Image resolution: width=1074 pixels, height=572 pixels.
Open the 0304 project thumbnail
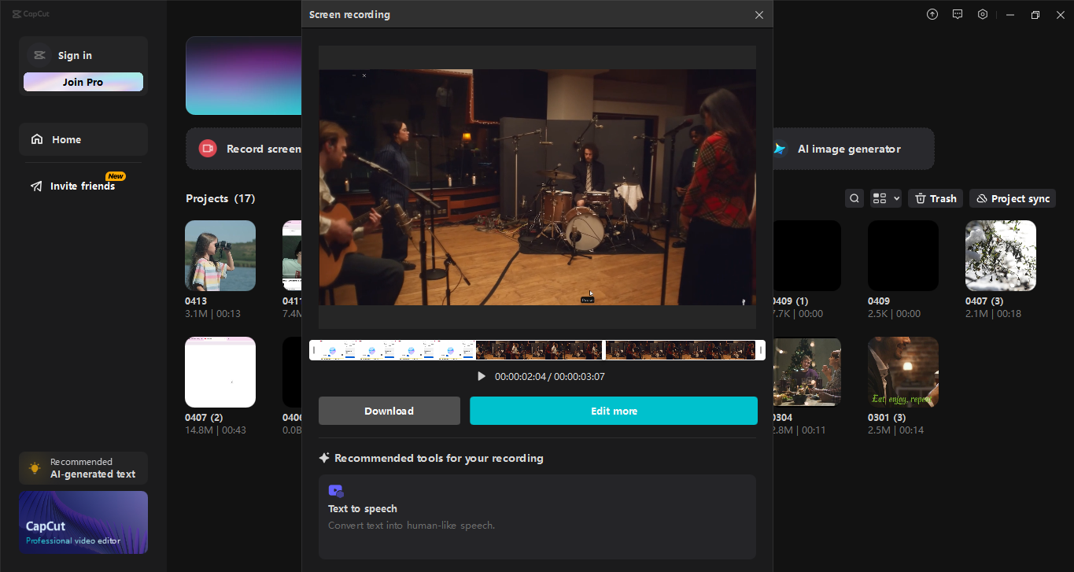click(807, 372)
